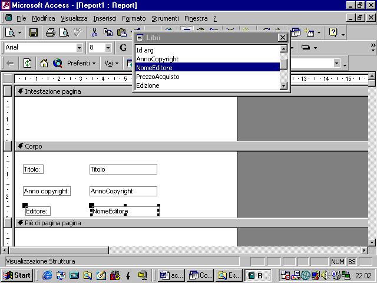Select PrezzoAcquisto in Libri field list

click(207, 77)
